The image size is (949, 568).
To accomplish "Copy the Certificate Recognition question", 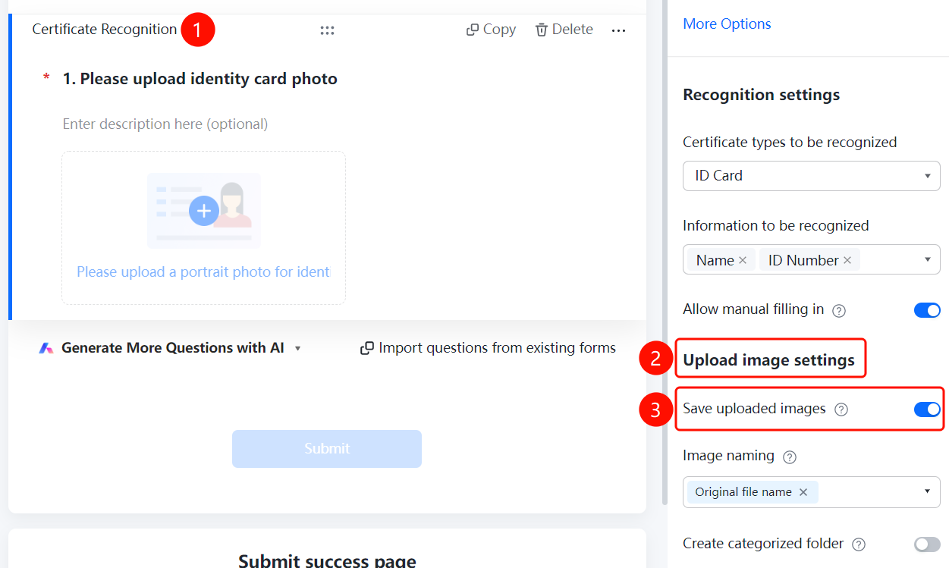I will pyautogui.click(x=491, y=30).
